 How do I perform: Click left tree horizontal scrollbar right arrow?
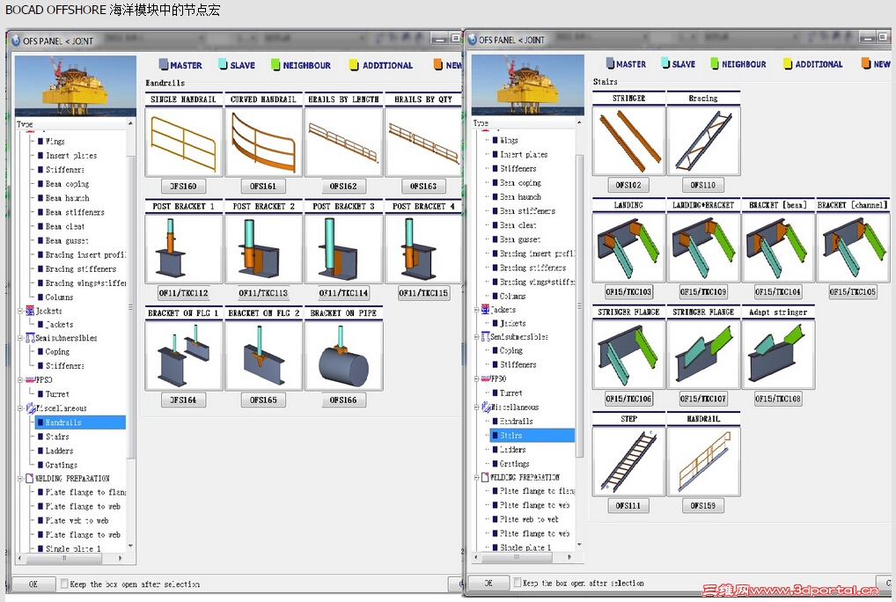pos(121,558)
